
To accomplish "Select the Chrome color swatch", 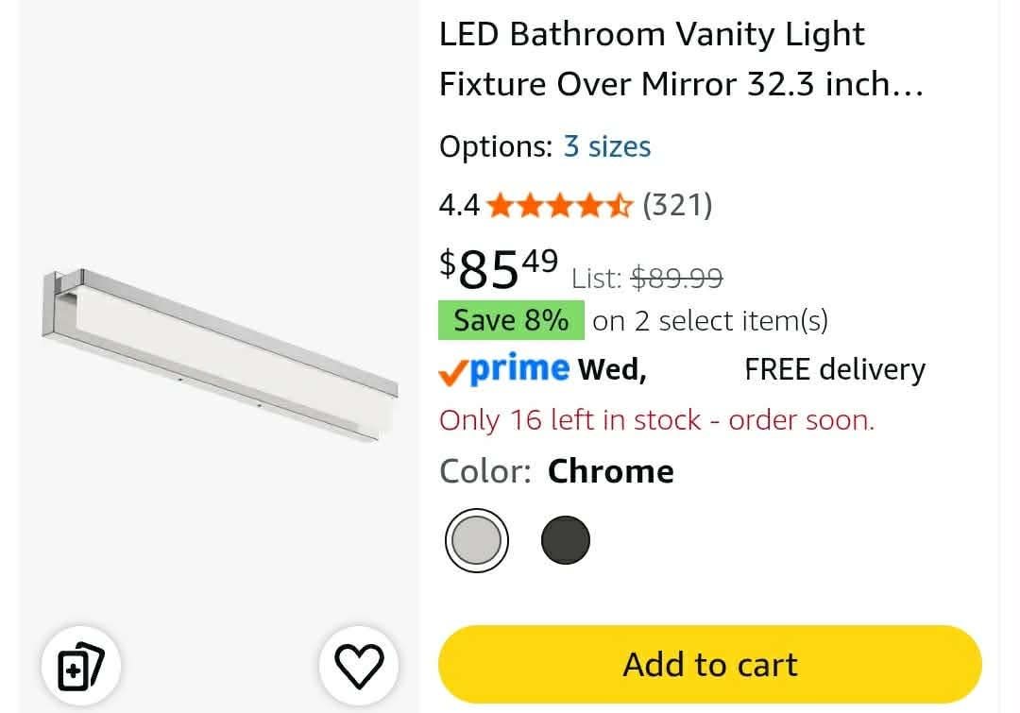I will pyautogui.click(x=477, y=540).
